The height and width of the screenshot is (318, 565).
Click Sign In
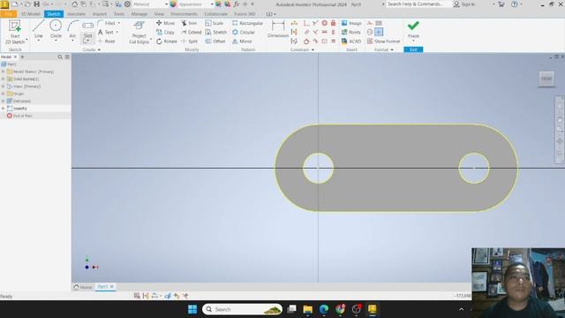(464, 4)
